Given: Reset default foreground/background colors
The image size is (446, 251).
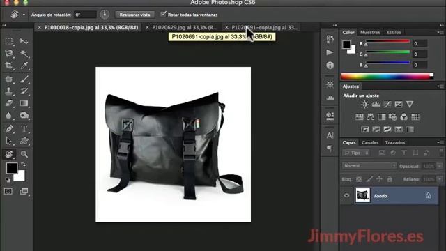Looking at the screenshot, I should (x=8, y=180).
